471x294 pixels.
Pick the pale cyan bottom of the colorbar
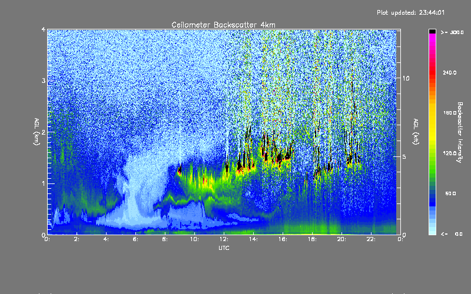[x=432, y=231]
